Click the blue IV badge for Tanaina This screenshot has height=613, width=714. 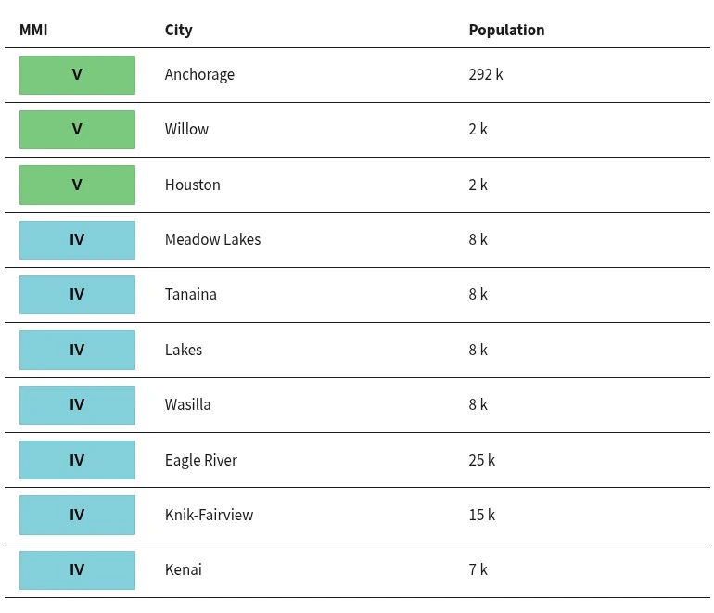77,295
